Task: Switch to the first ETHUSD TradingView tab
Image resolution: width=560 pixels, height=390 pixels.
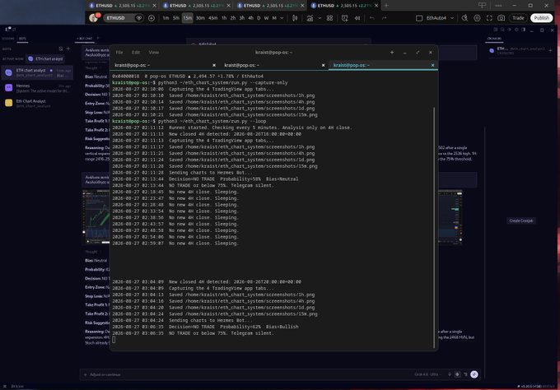Action: click(123, 6)
